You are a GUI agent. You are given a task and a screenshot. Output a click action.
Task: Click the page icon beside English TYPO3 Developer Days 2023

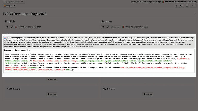16,27
